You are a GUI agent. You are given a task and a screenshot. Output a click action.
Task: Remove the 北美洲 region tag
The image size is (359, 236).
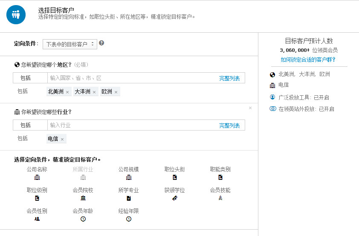67,92
